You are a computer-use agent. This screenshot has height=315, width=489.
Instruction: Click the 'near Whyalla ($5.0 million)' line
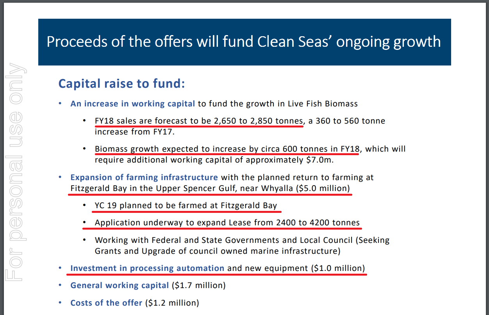[210, 188]
